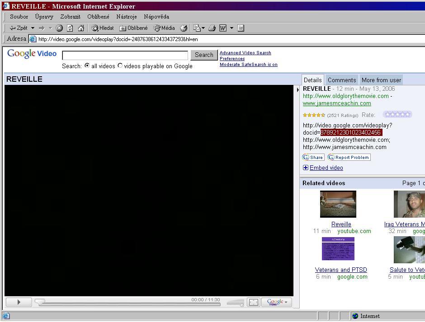The width and height of the screenshot is (425, 322).
Task: Click the Google Video search input field
Action: pos(125,55)
